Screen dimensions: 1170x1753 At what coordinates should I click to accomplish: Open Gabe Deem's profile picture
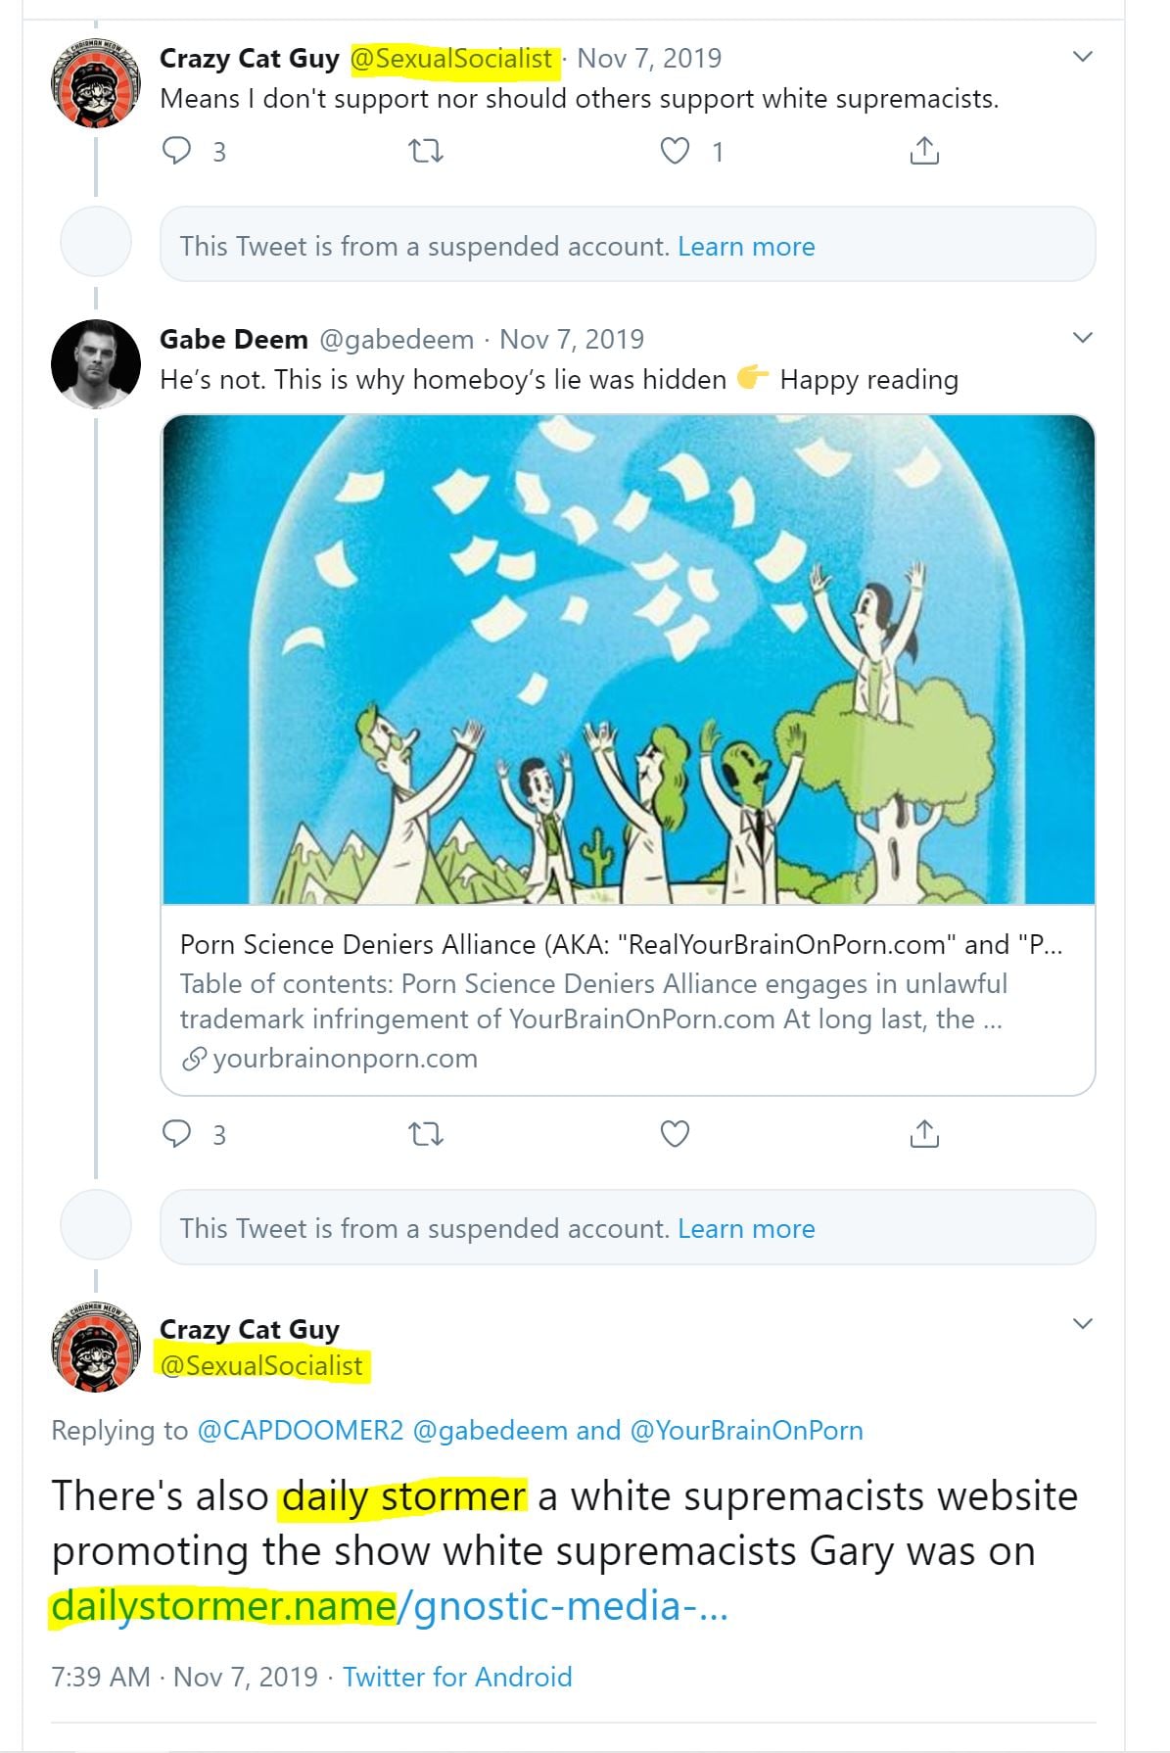click(x=95, y=363)
